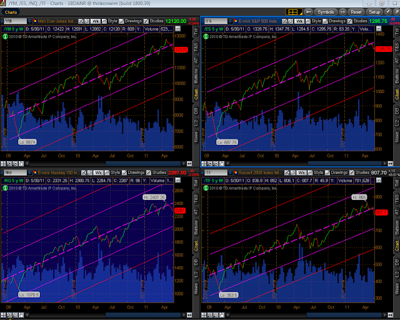Open the chart grid layout selector
Viewport: 400px width, 320px height.
pos(294,12)
